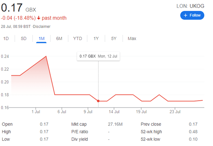View the Max price history
The image size is (213, 146).
(x=132, y=39)
